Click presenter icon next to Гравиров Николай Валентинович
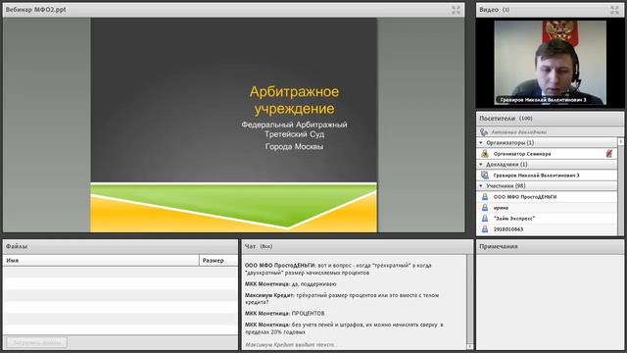Image resolution: width=627 pixels, height=353 pixels. point(485,176)
